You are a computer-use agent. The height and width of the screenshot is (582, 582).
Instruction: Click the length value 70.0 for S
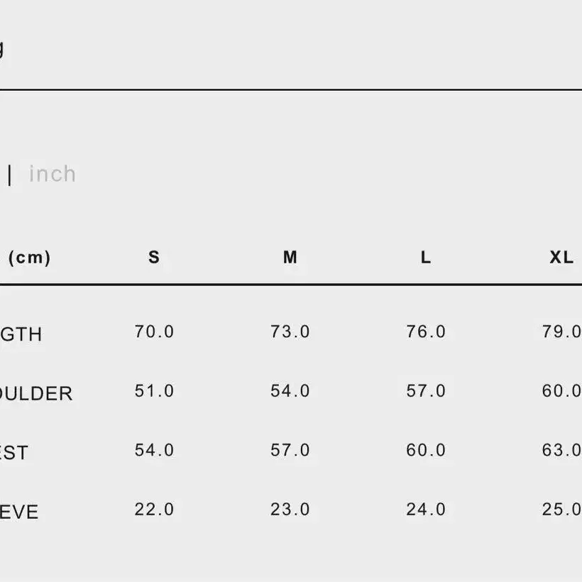pyautogui.click(x=154, y=331)
